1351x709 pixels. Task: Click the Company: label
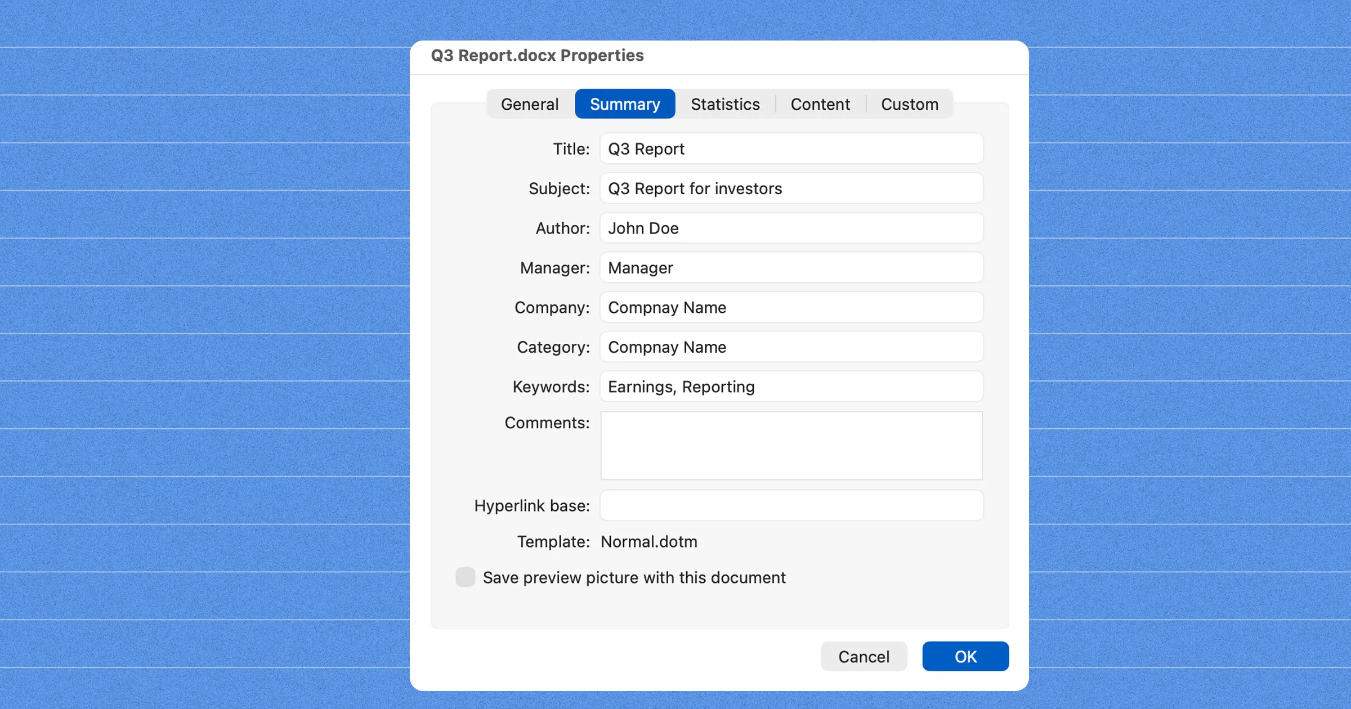coord(552,307)
